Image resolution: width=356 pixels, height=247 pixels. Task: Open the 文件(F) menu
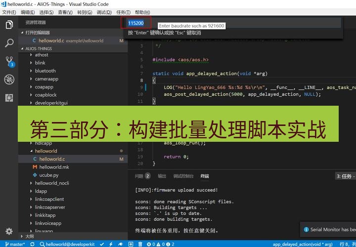coord(9,12)
